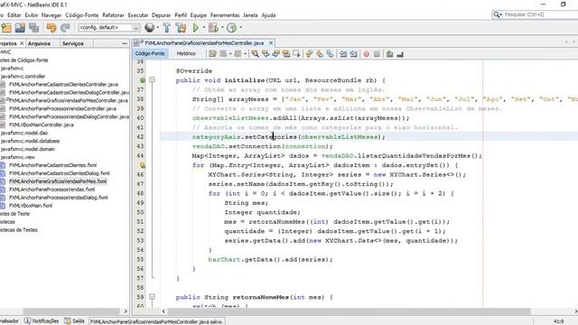Image resolution: width=578 pixels, height=325 pixels.
Task: Start debugging the project
Action: coord(213,28)
